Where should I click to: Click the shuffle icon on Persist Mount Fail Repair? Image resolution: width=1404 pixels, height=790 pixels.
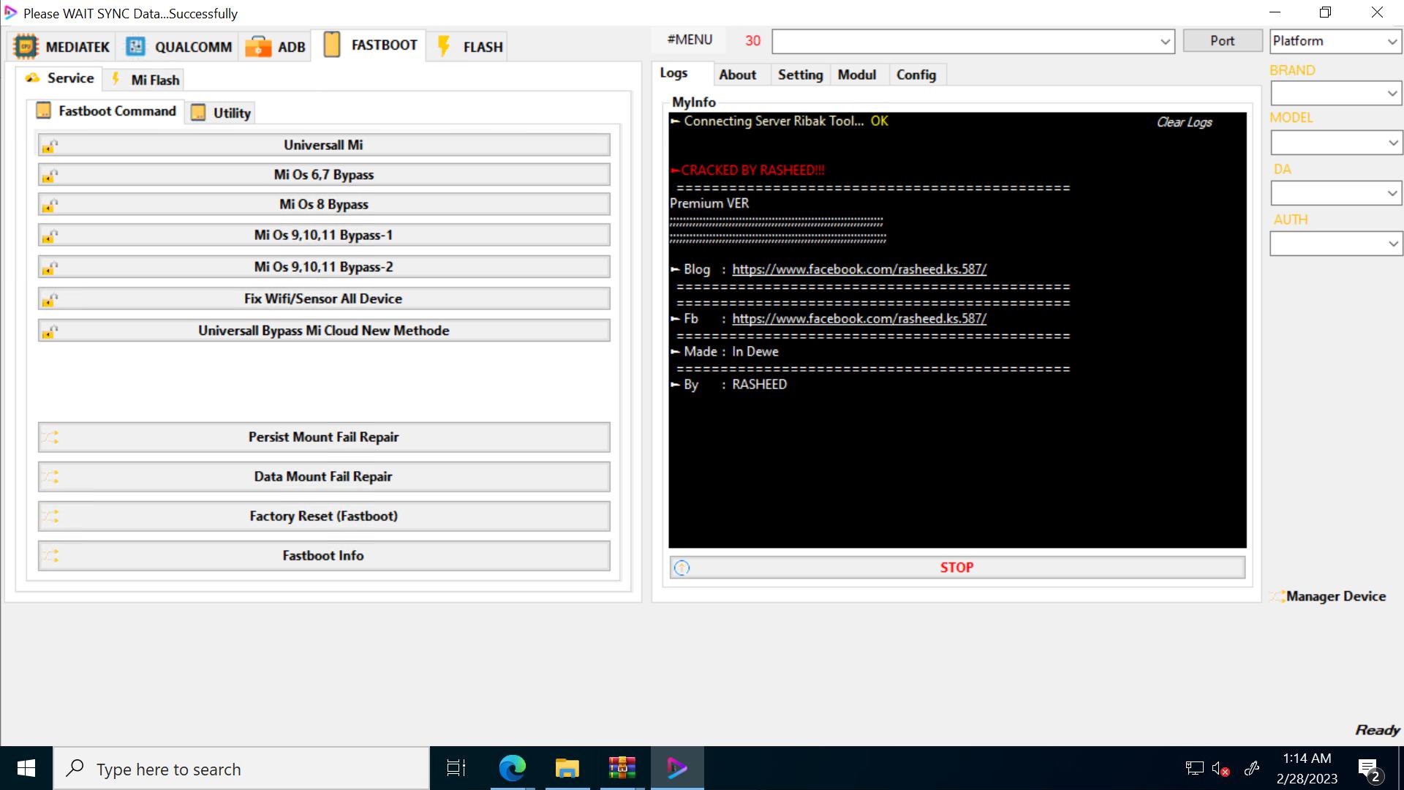click(x=50, y=437)
